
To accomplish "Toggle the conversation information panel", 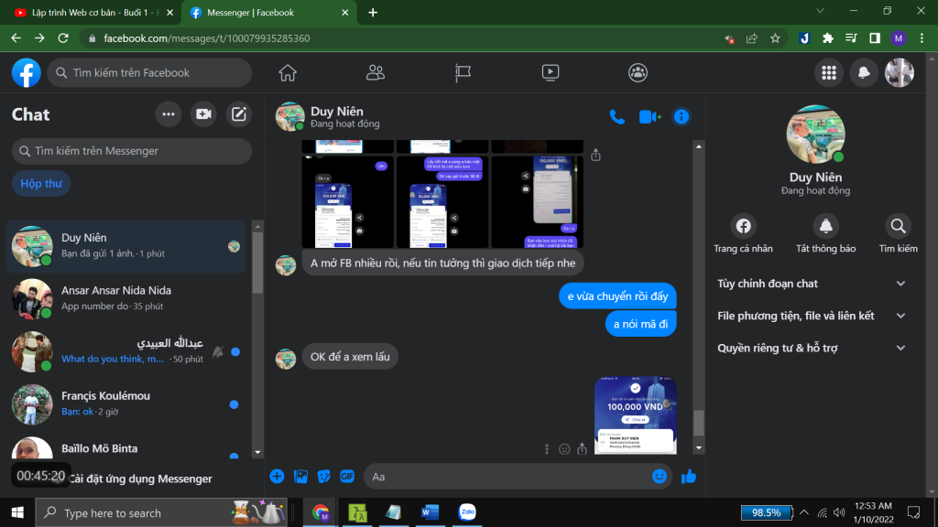I will (x=681, y=116).
